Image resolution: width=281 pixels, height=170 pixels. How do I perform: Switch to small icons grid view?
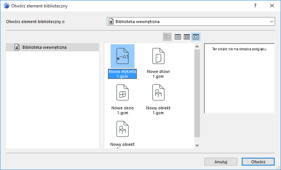pyautogui.click(x=187, y=37)
